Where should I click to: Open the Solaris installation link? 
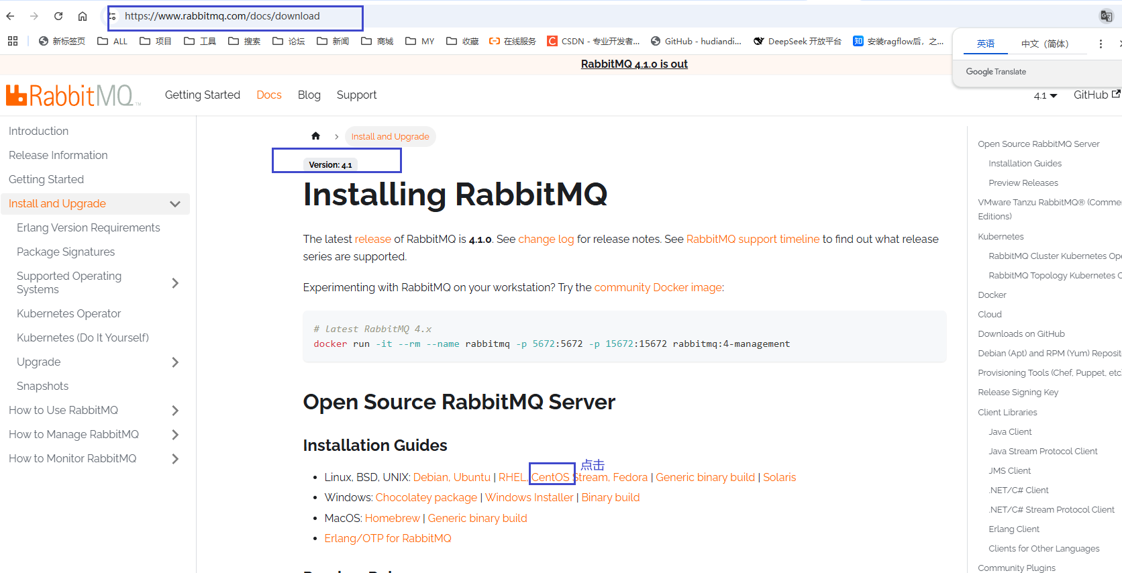(780, 477)
